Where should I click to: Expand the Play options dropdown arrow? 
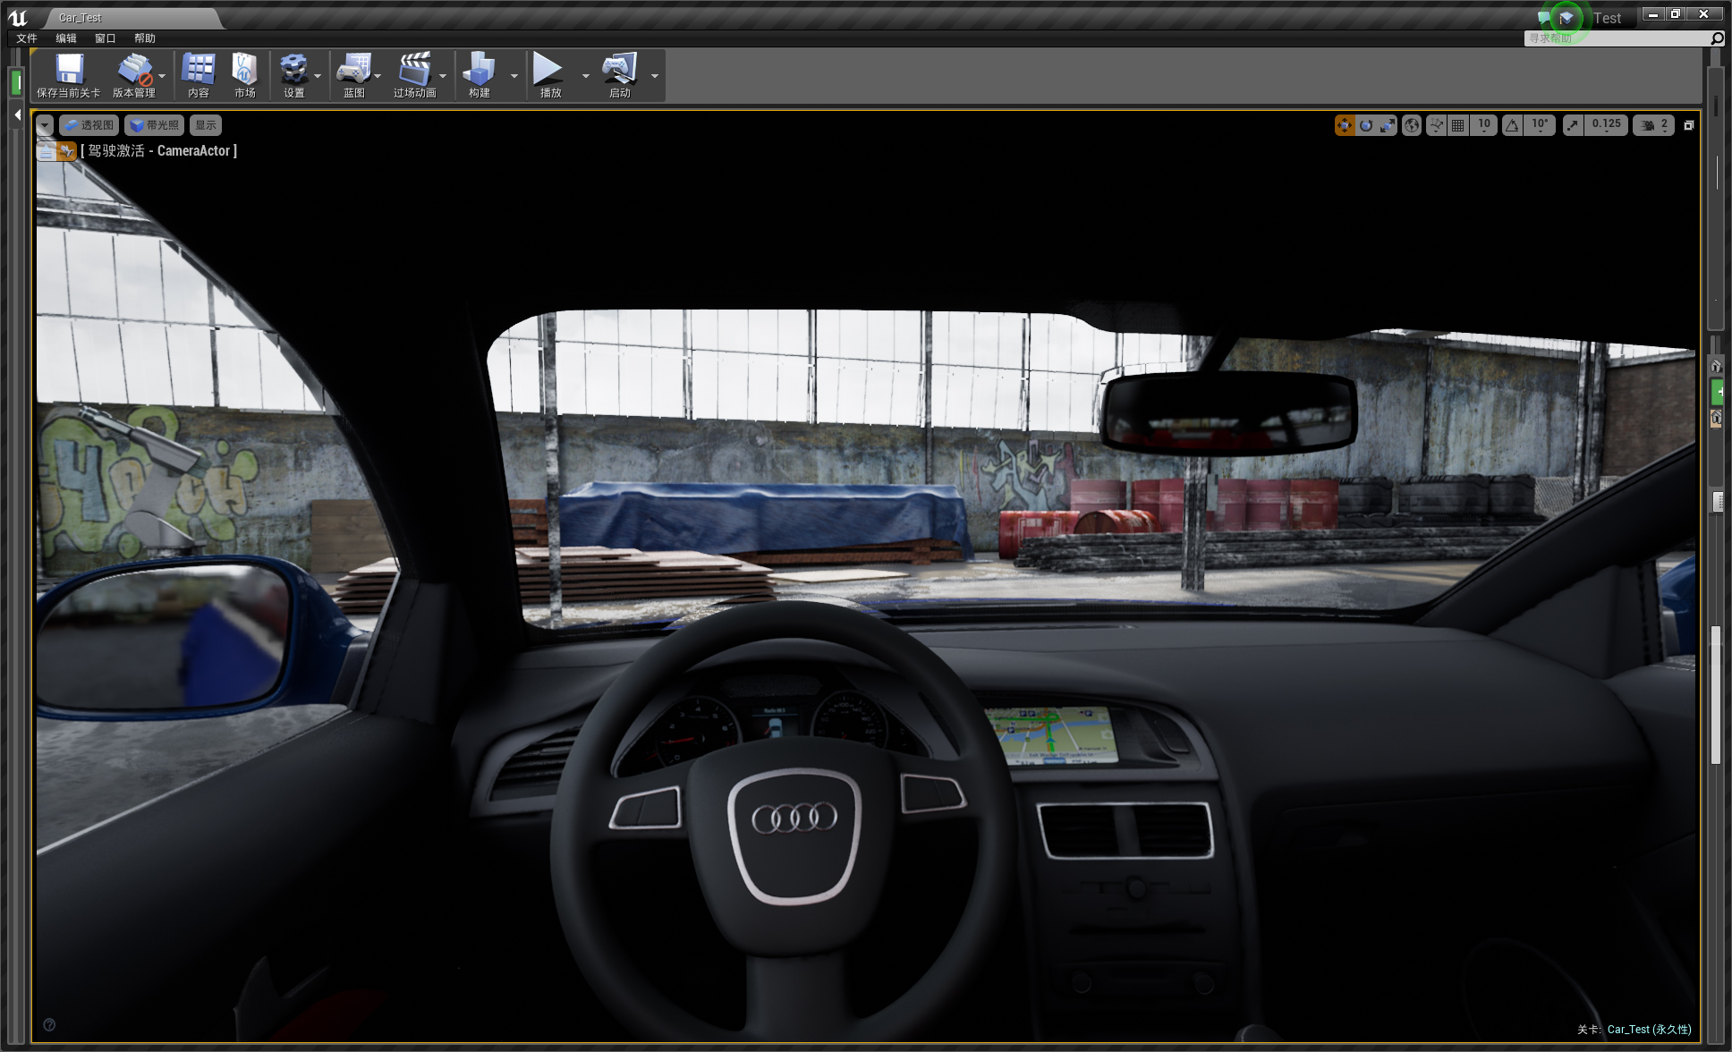point(586,76)
